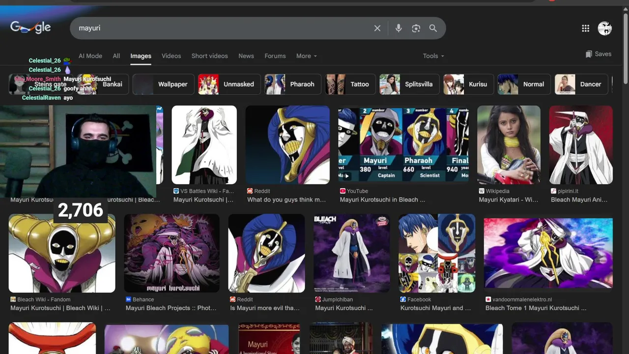Image resolution: width=629 pixels, height=354 pixels.
Task: Switch to AI Mode tab
Action: coord(90,56)
